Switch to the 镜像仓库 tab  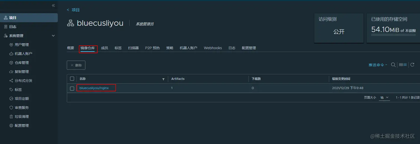[87, 48]
